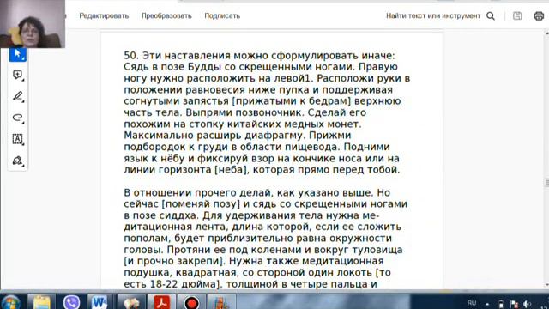
Task: Open the Подписать menu
Action: pyautogui.click(x=222, y=15)
